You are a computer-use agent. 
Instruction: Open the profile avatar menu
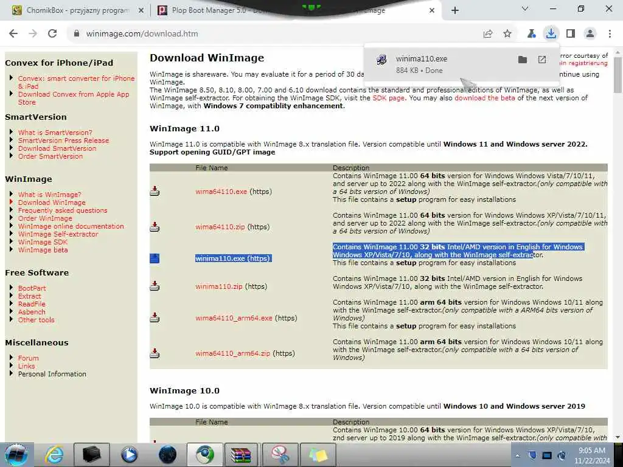(x=590, y=34)
